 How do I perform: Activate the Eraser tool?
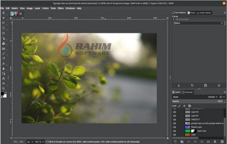pos(3,58)
